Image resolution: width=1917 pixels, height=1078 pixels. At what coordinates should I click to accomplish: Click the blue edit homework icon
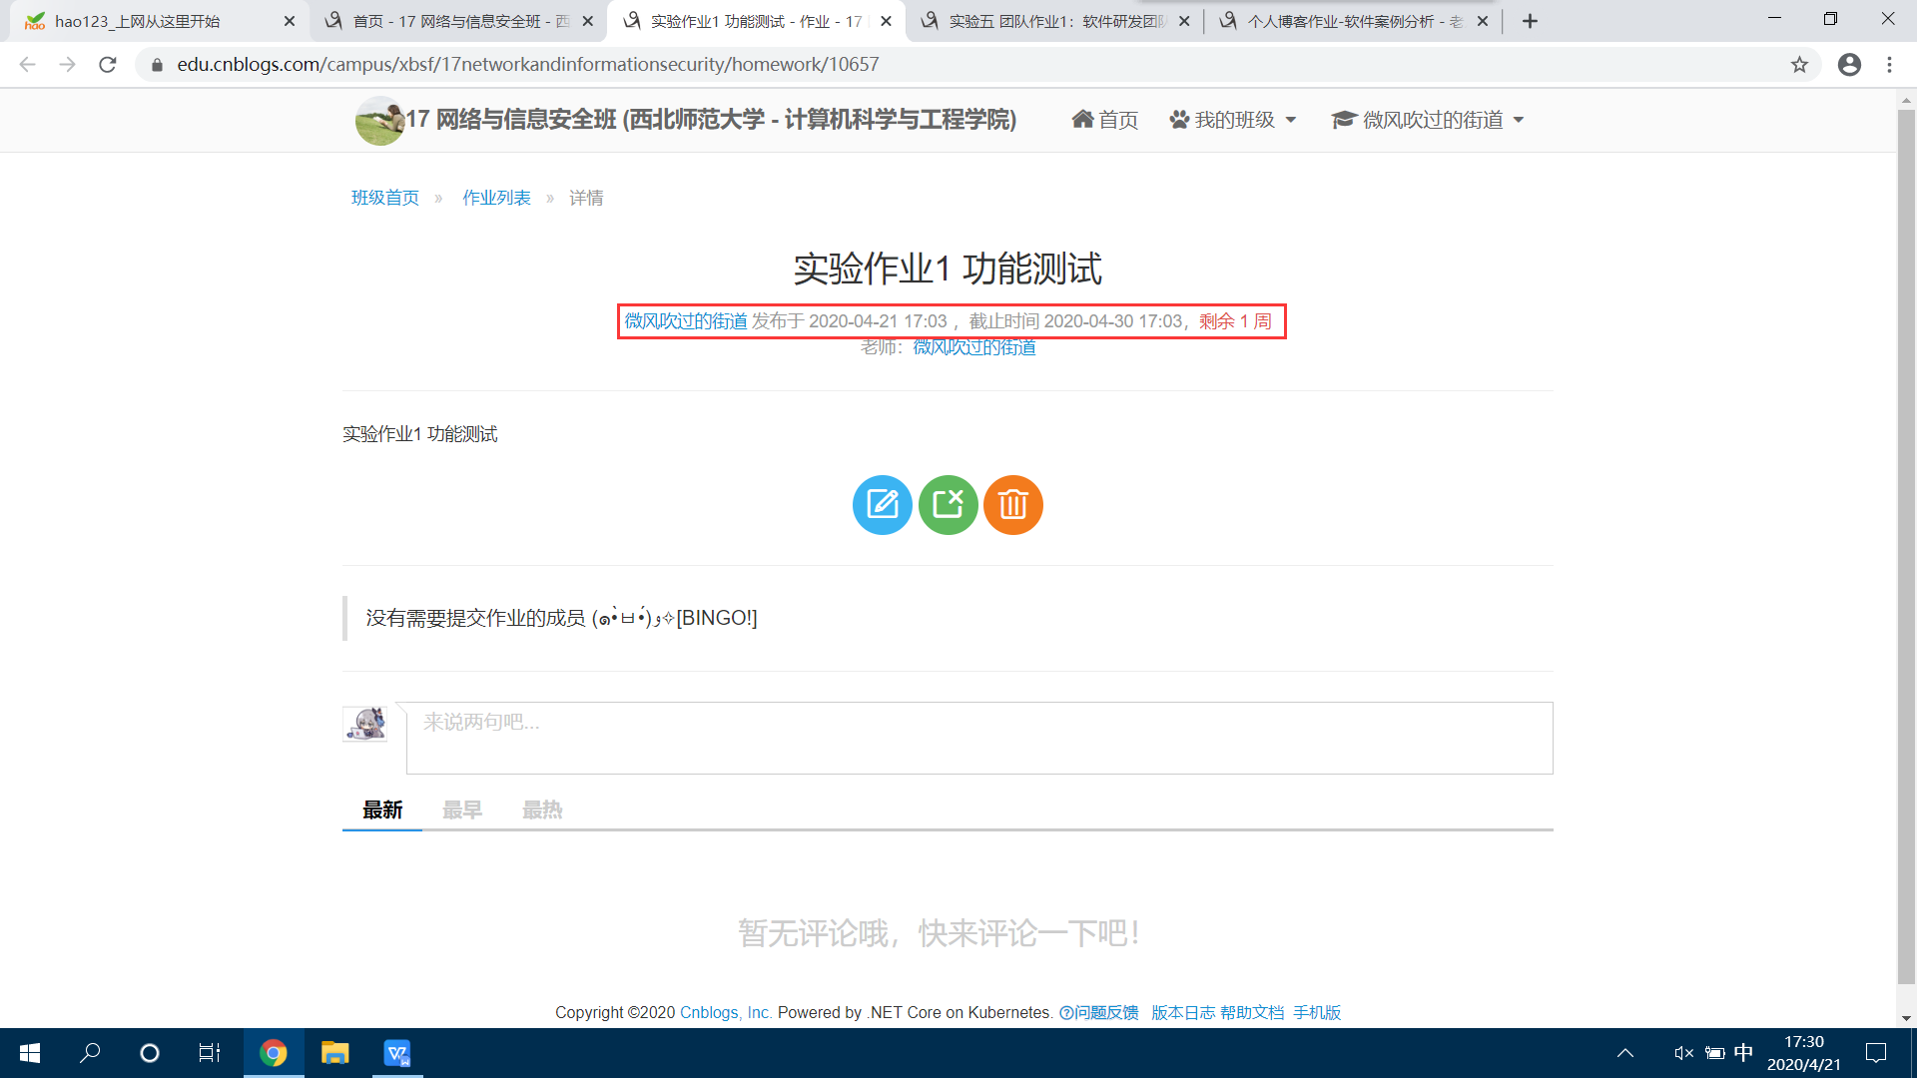(x=882, y=504)
